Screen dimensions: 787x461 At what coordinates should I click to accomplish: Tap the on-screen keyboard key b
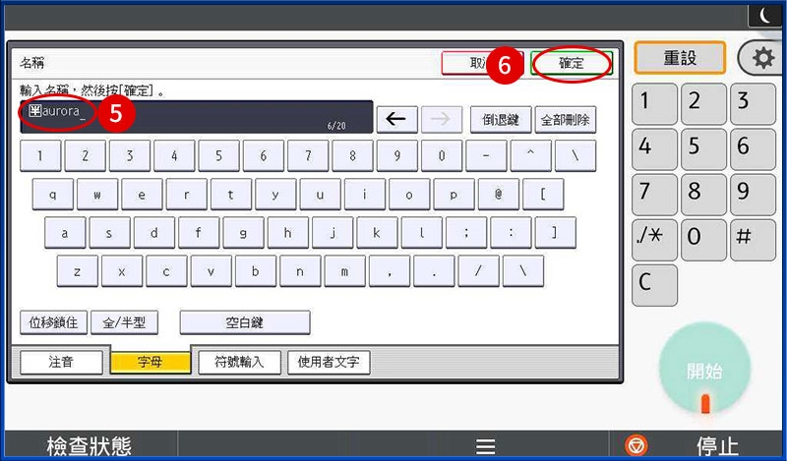256,271
